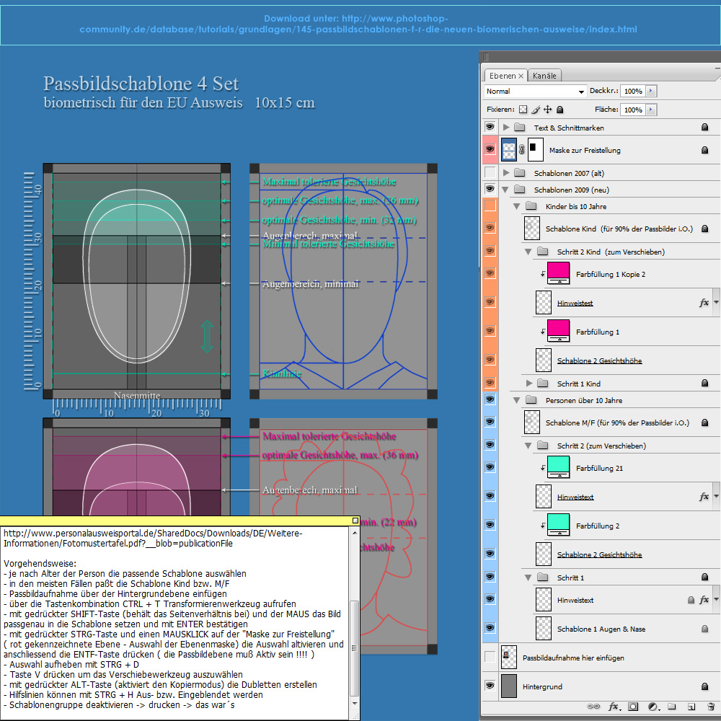
Task: Hide the Hintergrund layer
Action: click(490, 686)
